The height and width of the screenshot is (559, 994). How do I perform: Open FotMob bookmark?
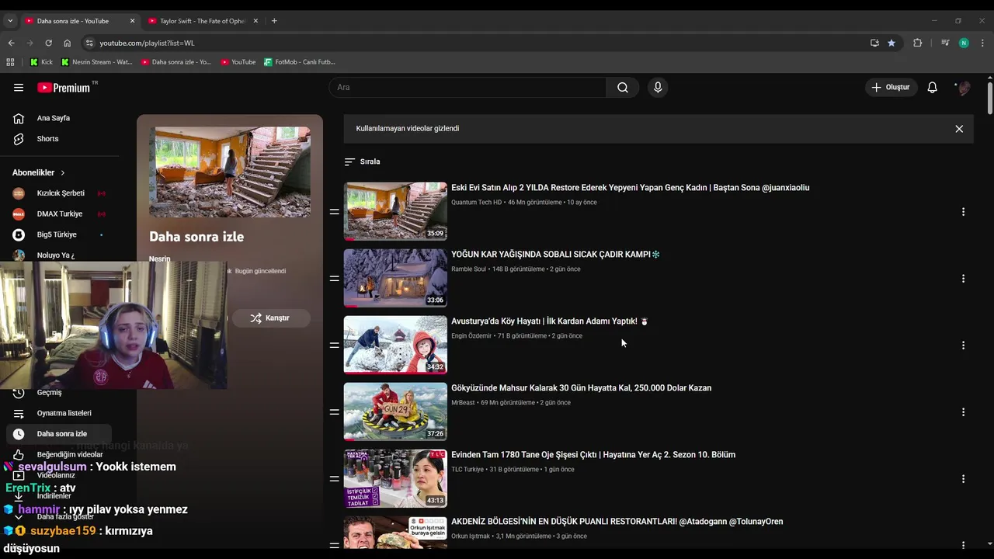point(300,62)
